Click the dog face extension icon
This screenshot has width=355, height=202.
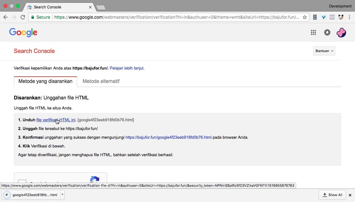341,17
